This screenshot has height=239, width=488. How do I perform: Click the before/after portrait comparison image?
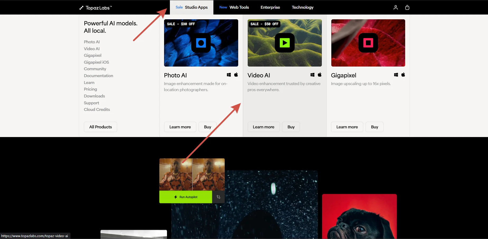[x=192, y=175]
